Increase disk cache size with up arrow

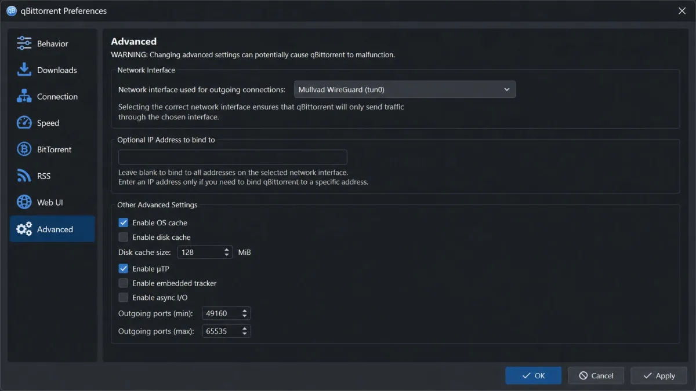point(226,250)
